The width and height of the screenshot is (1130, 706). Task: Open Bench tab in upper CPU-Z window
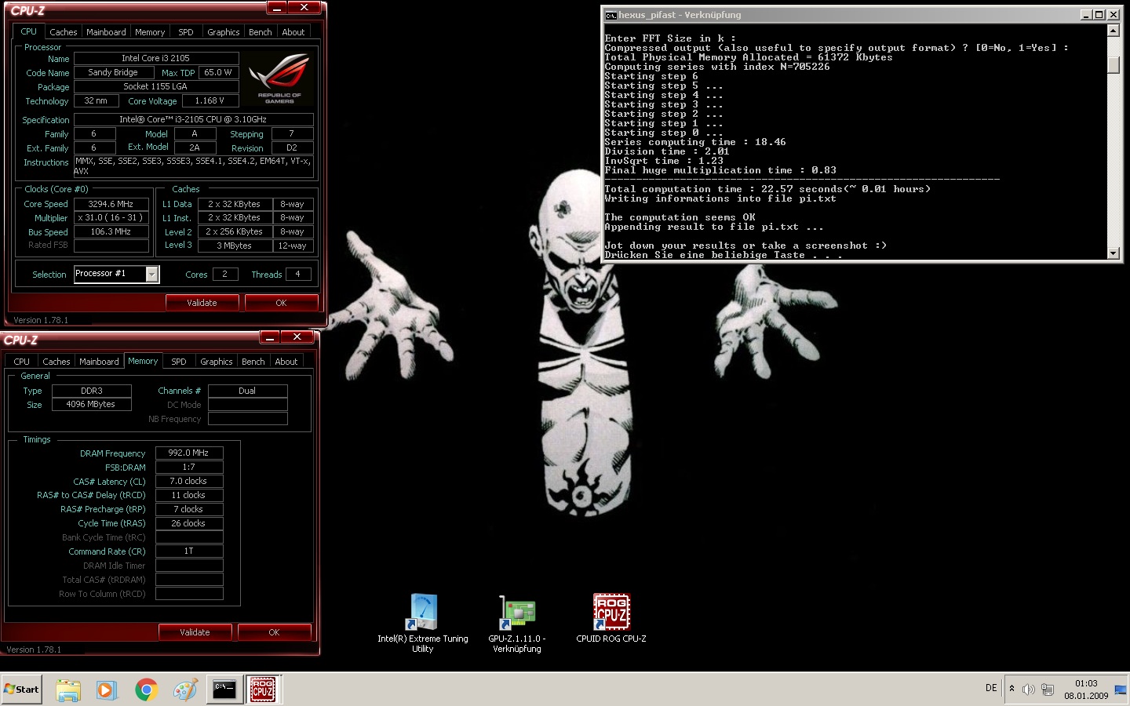click(x=261, y=32)
